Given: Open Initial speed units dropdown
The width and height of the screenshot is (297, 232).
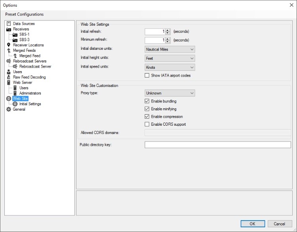Looking at the screenshot, I should click(x=170, y=67).
